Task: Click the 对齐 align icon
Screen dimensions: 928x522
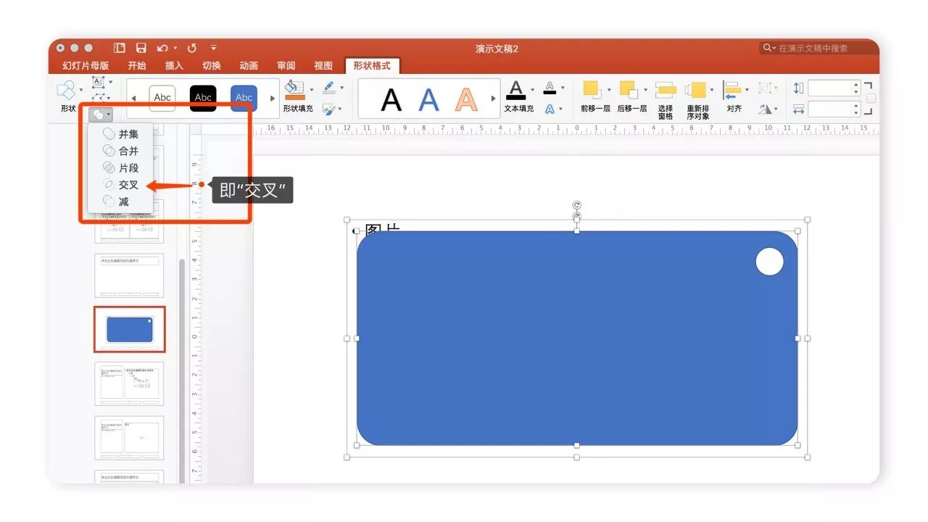Action: [x=732, y=90]
